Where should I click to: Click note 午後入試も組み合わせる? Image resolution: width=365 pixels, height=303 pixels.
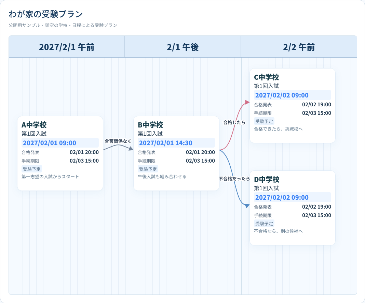click(162, 177)
